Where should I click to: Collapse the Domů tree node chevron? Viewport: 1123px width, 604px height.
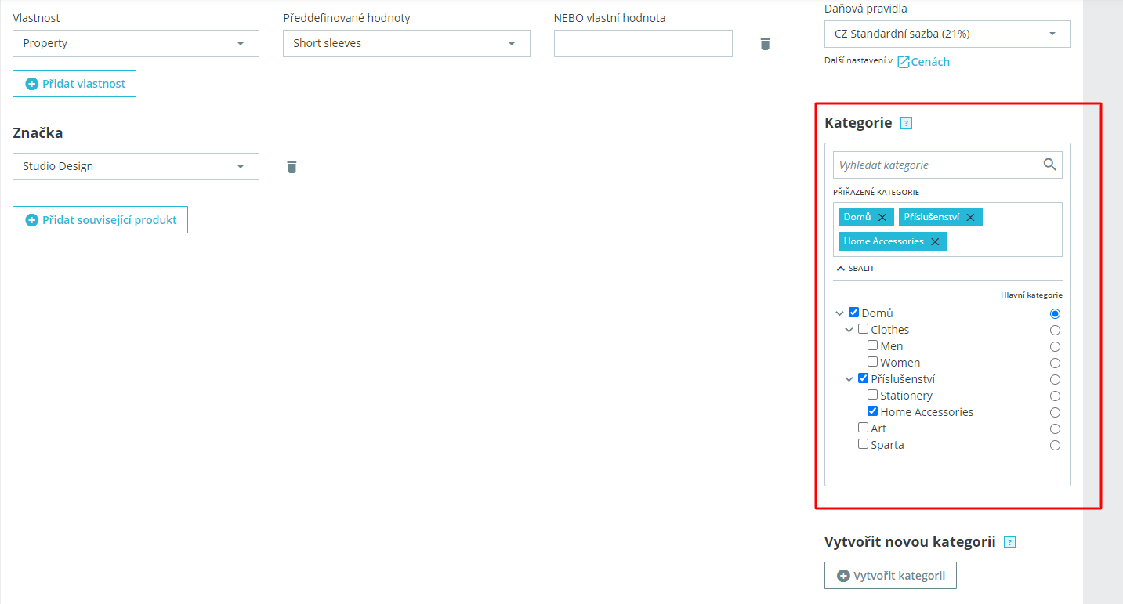pos(840,313)
